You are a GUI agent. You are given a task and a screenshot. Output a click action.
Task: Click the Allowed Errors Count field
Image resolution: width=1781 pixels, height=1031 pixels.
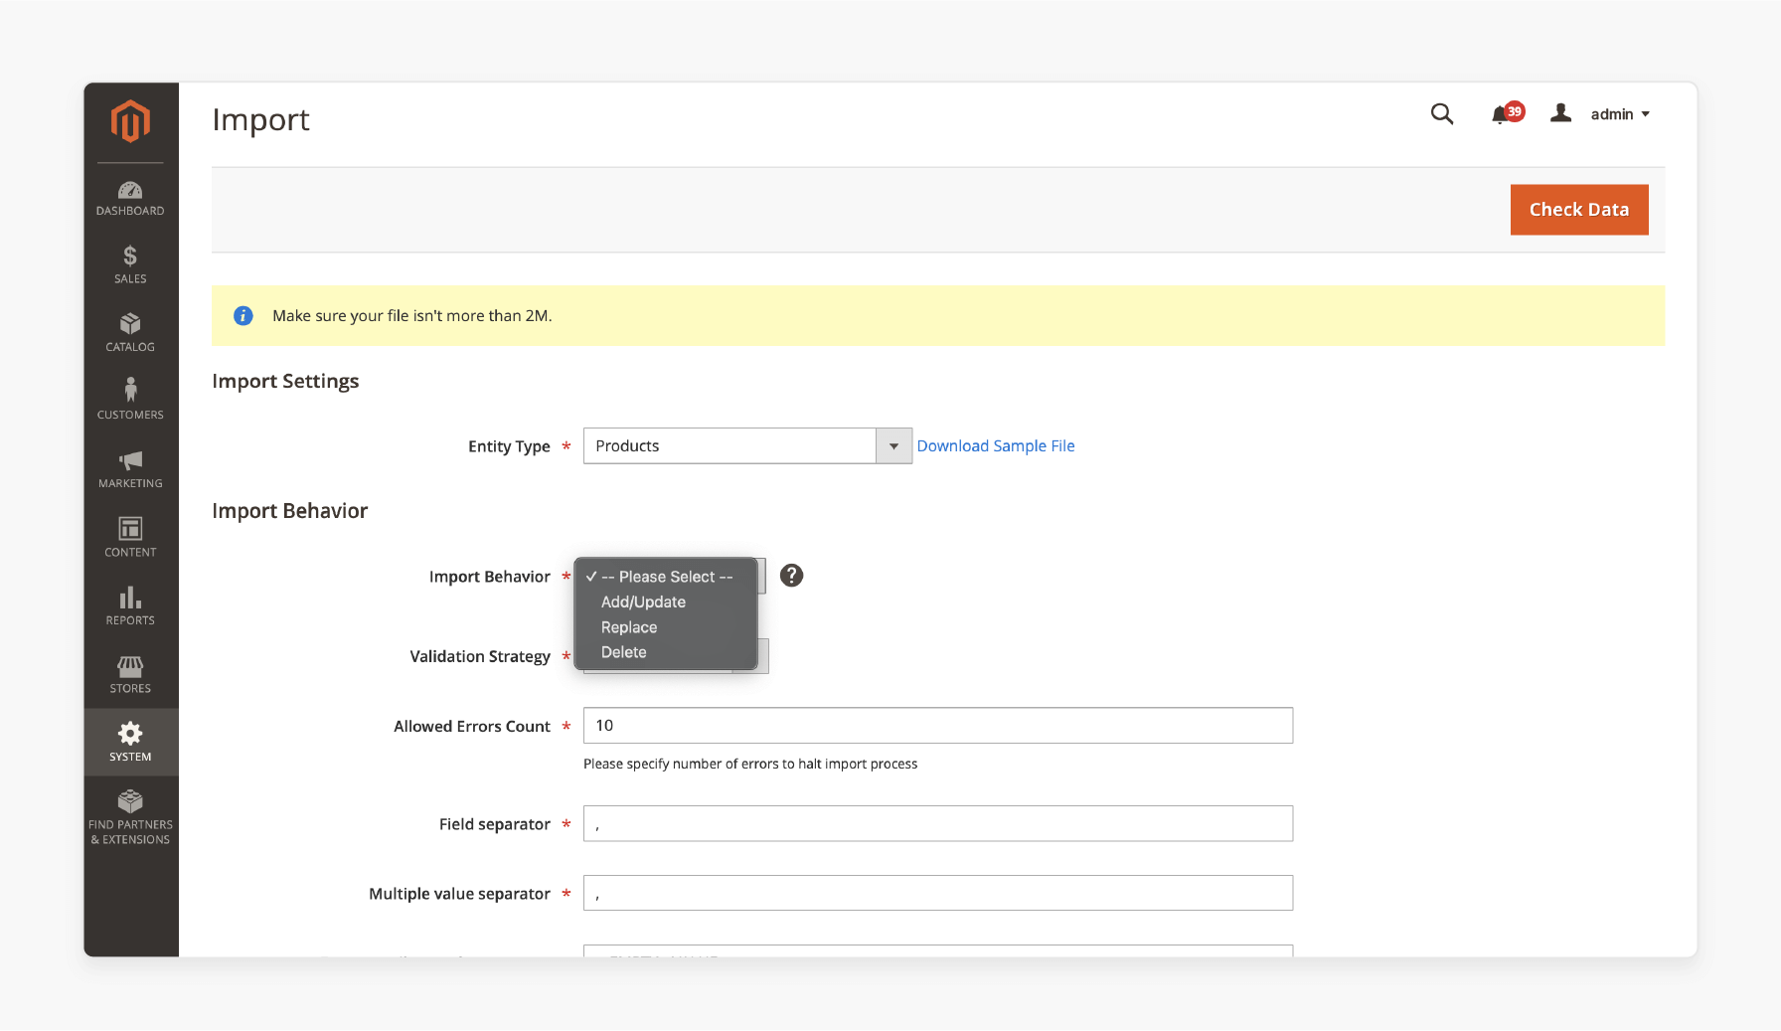(938, 726)
